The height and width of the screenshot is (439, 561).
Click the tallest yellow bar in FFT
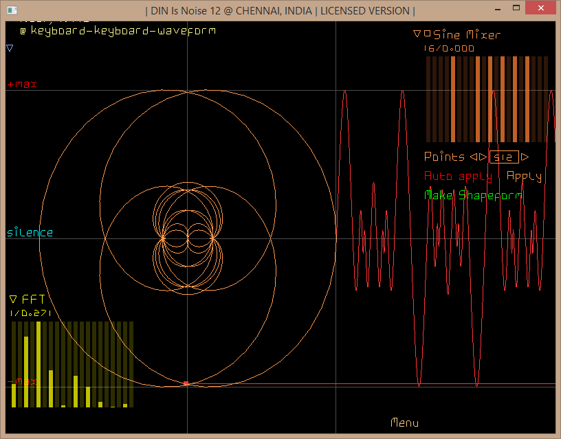tap(38, 364)
